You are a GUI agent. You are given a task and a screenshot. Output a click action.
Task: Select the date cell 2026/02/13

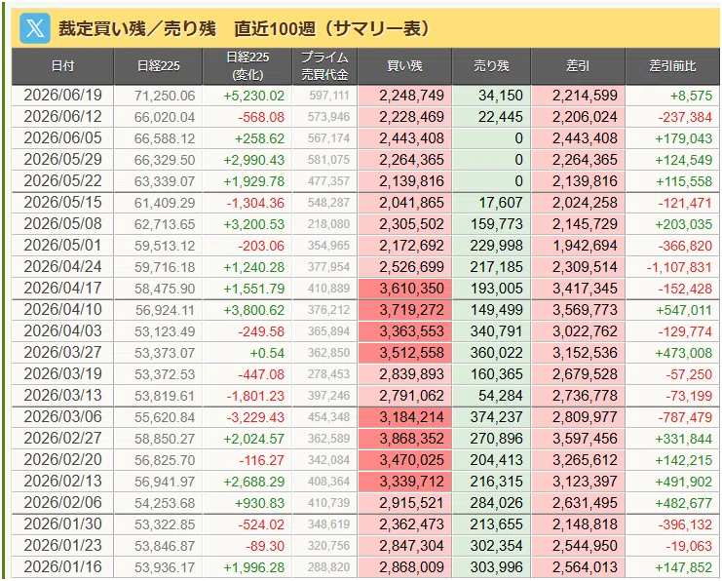click(62, 481)
